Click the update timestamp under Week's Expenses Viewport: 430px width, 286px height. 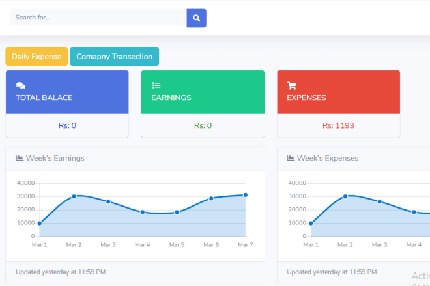point(332,272)
